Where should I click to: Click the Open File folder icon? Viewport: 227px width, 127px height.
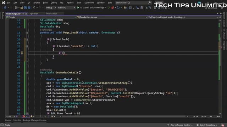(x=22, y=8)
